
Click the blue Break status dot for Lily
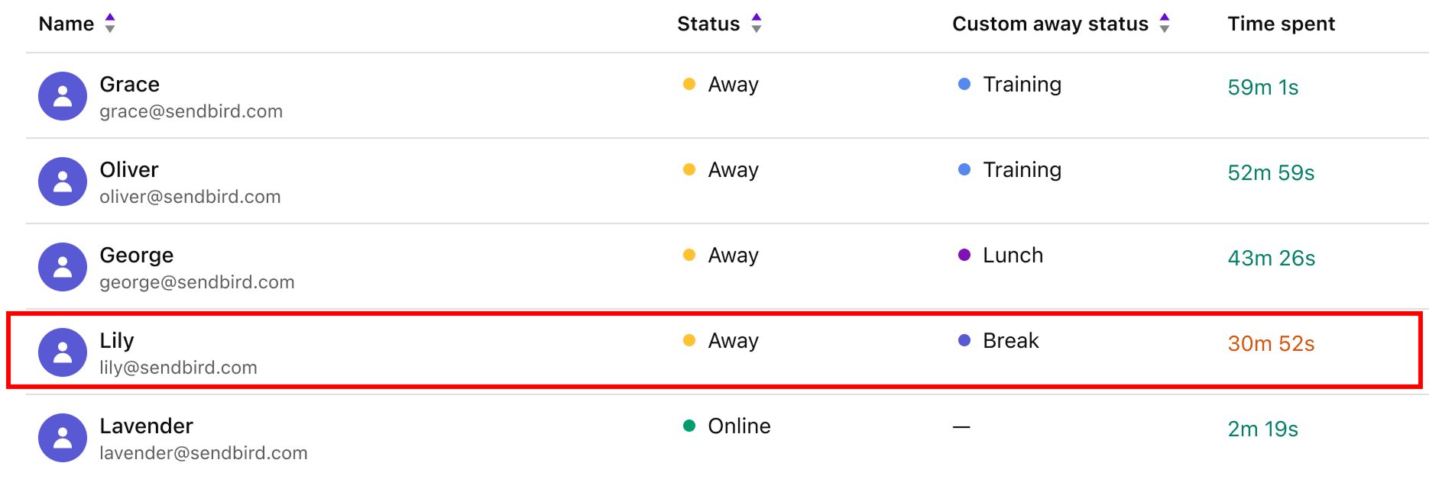(x=964, y=342)
